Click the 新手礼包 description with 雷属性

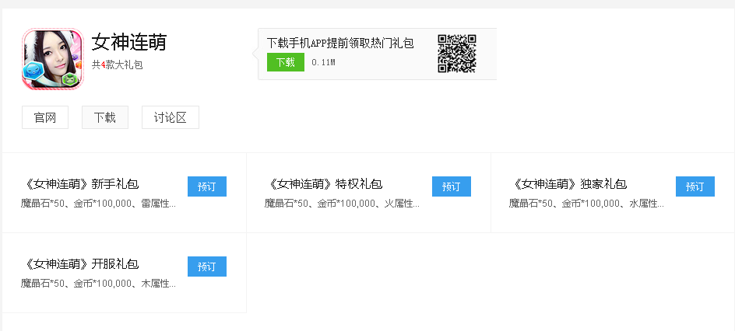click(99, 204)
